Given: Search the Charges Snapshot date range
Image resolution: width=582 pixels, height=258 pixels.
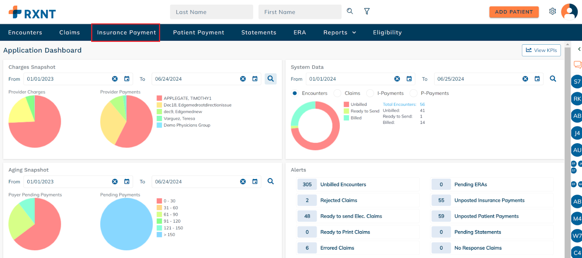Looking at the screenshot, I should pyautogui.click(x=271, y=79).
